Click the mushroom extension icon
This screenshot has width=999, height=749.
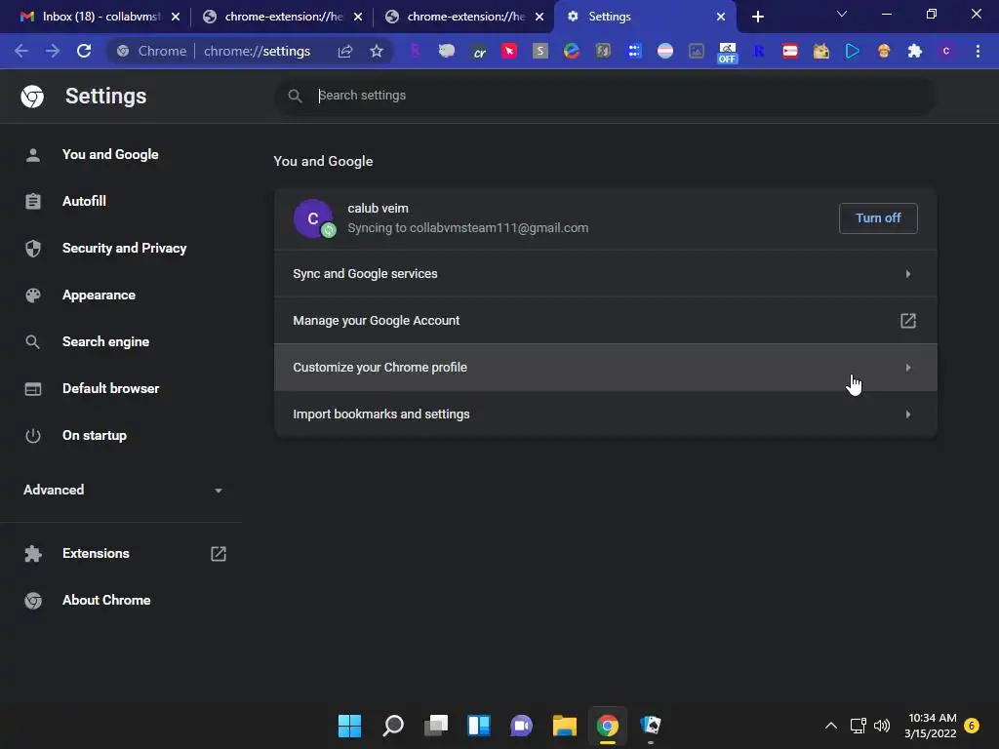[x=883, y=51]
